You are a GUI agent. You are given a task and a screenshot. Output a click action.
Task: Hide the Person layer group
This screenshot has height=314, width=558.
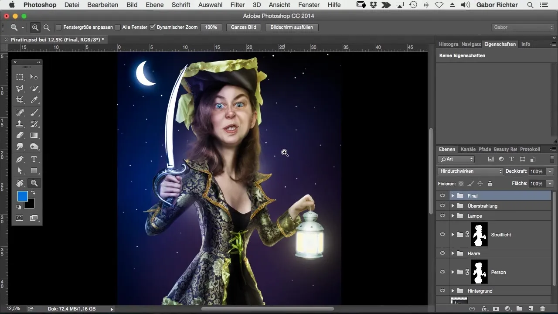[x=442, y=272]
